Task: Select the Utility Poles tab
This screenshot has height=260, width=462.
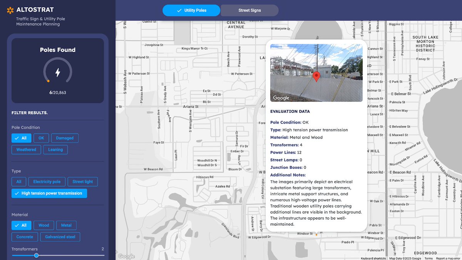Action: click(x=191, y=10)
